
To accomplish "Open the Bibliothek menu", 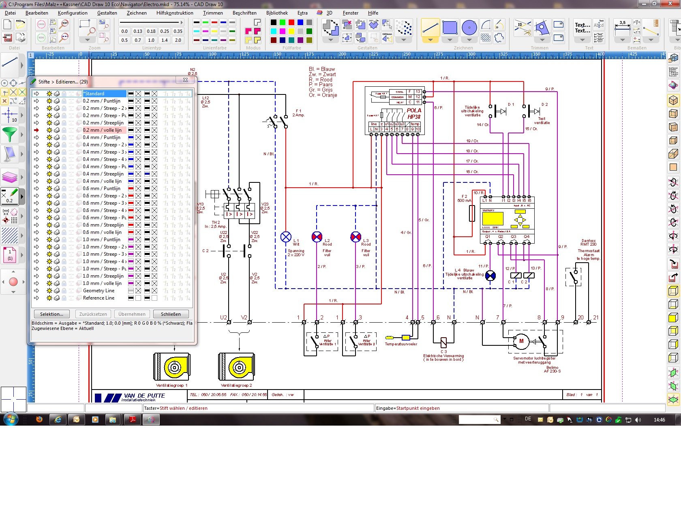I will point(277,13).
